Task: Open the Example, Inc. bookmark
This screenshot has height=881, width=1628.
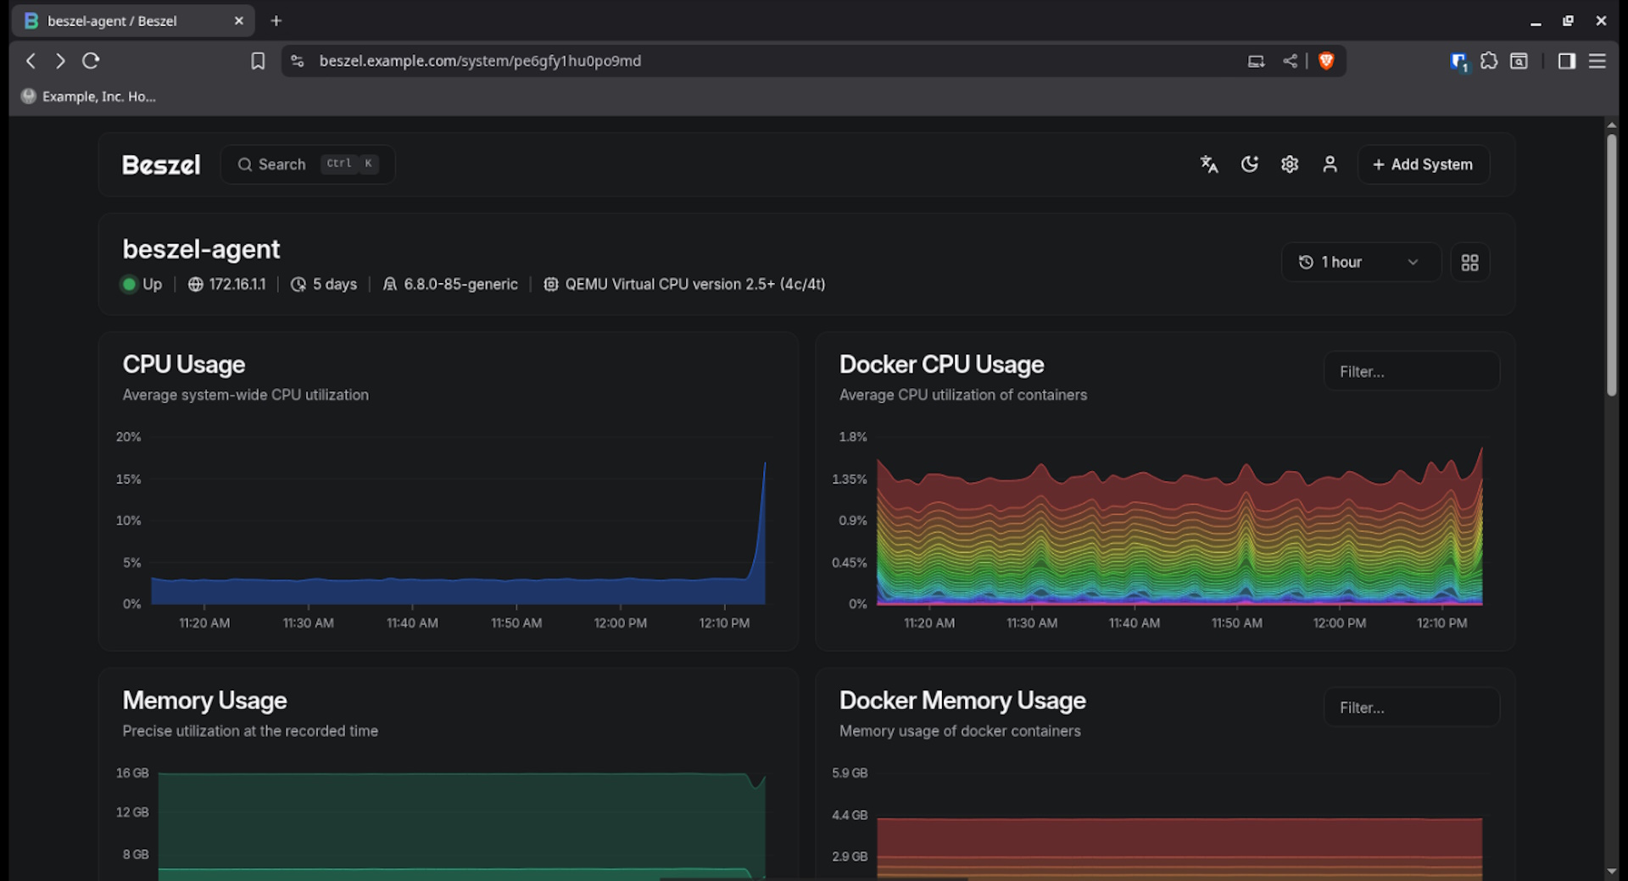Action: click(x=88, y=97)
